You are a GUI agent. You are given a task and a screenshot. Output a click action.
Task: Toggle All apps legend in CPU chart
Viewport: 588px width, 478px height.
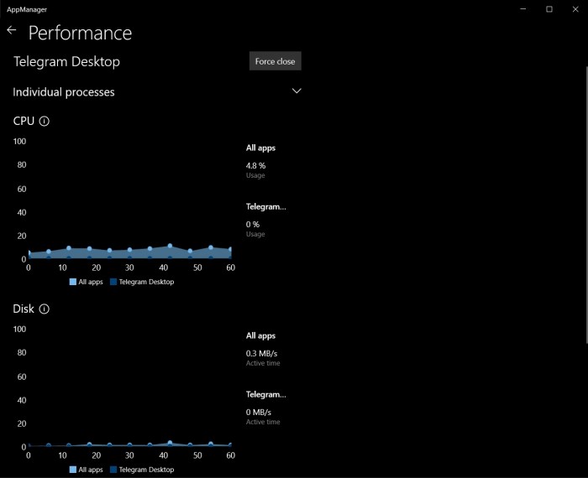(x=86, y=282)
